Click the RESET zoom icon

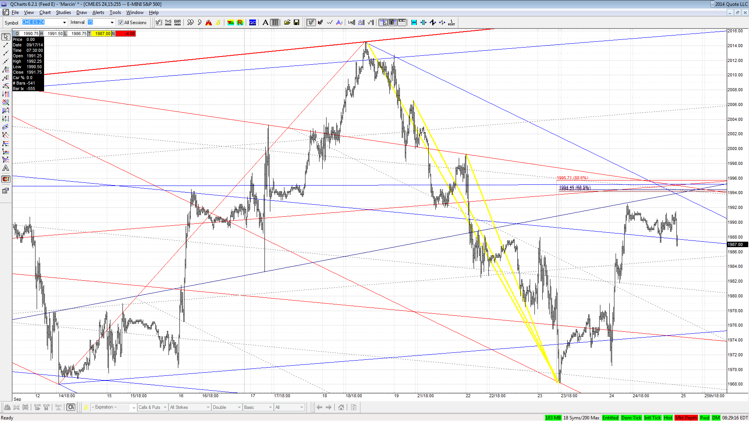point(451,23)
